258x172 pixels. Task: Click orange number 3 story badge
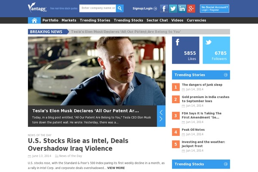tap(176, 116)
